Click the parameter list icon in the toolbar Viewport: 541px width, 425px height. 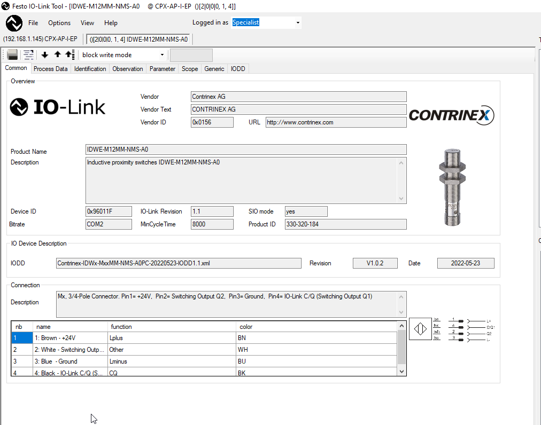(x=28, y=55)
